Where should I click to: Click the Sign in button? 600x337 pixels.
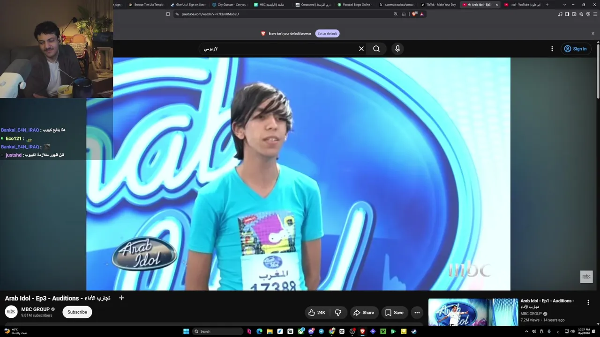coord(575,49)
